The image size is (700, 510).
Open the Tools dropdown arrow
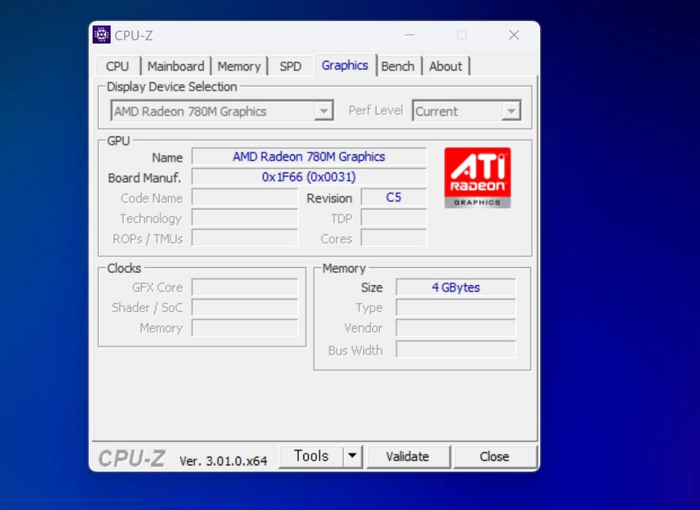tap(352, 456)
